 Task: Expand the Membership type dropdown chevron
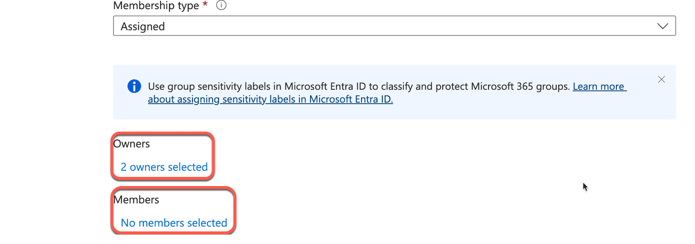(662, 26)
